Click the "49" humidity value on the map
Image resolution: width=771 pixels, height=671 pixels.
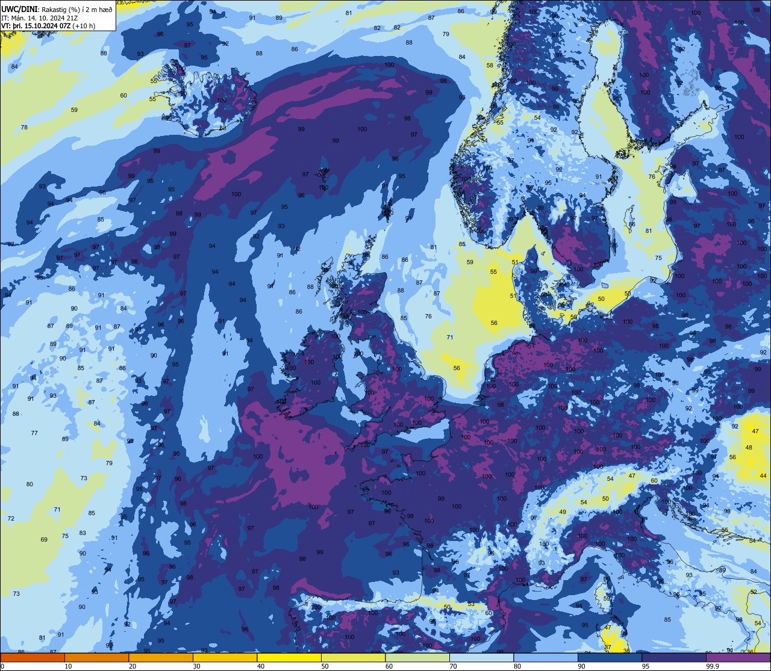563,512
